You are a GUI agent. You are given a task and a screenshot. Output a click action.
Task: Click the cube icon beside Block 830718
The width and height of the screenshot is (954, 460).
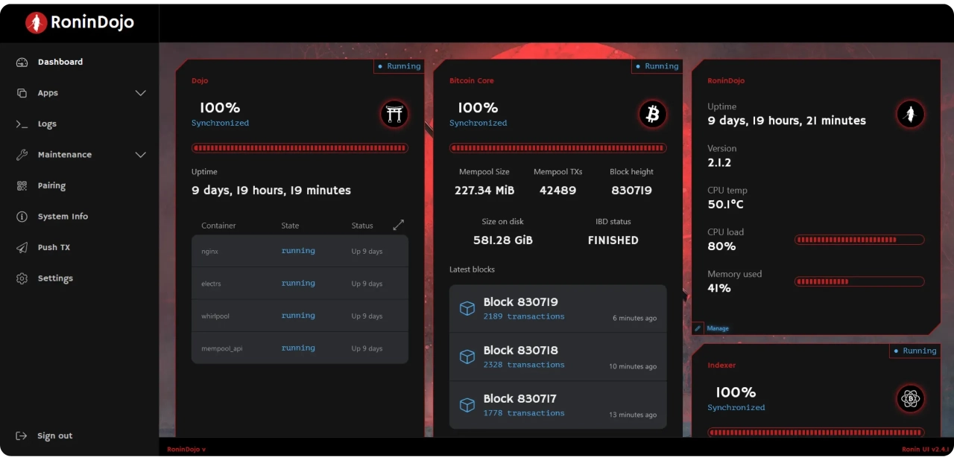pos(467,357)
